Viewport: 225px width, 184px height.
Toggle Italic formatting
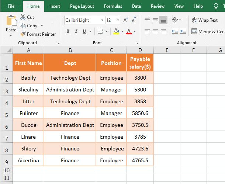pyautogui.click(x=76, y=31)
